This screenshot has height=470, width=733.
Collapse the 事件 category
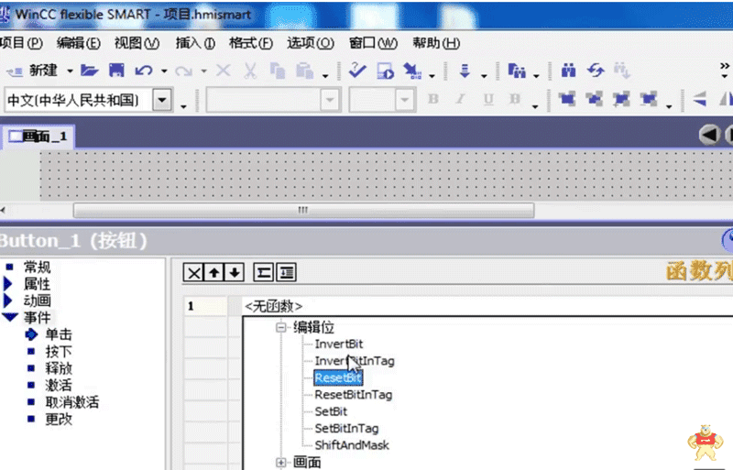tap(9, 317)
